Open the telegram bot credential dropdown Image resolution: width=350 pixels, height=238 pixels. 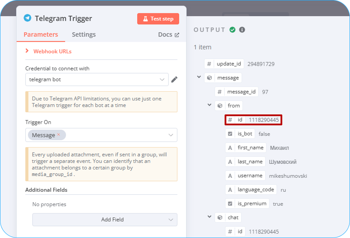coord(97,79)
